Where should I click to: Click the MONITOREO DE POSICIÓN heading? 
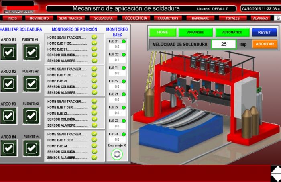75,29
